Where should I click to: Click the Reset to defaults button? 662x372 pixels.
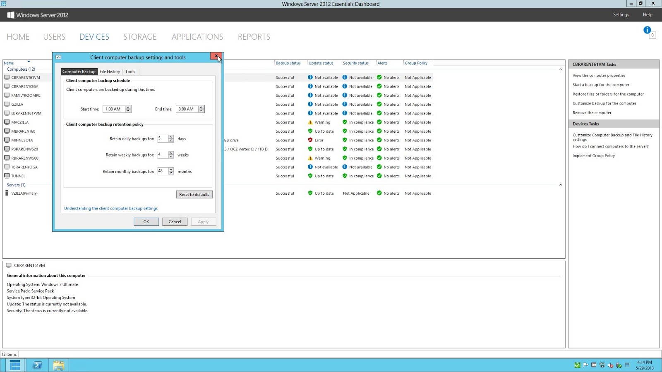pyautogui.click(x=194, y=194)
